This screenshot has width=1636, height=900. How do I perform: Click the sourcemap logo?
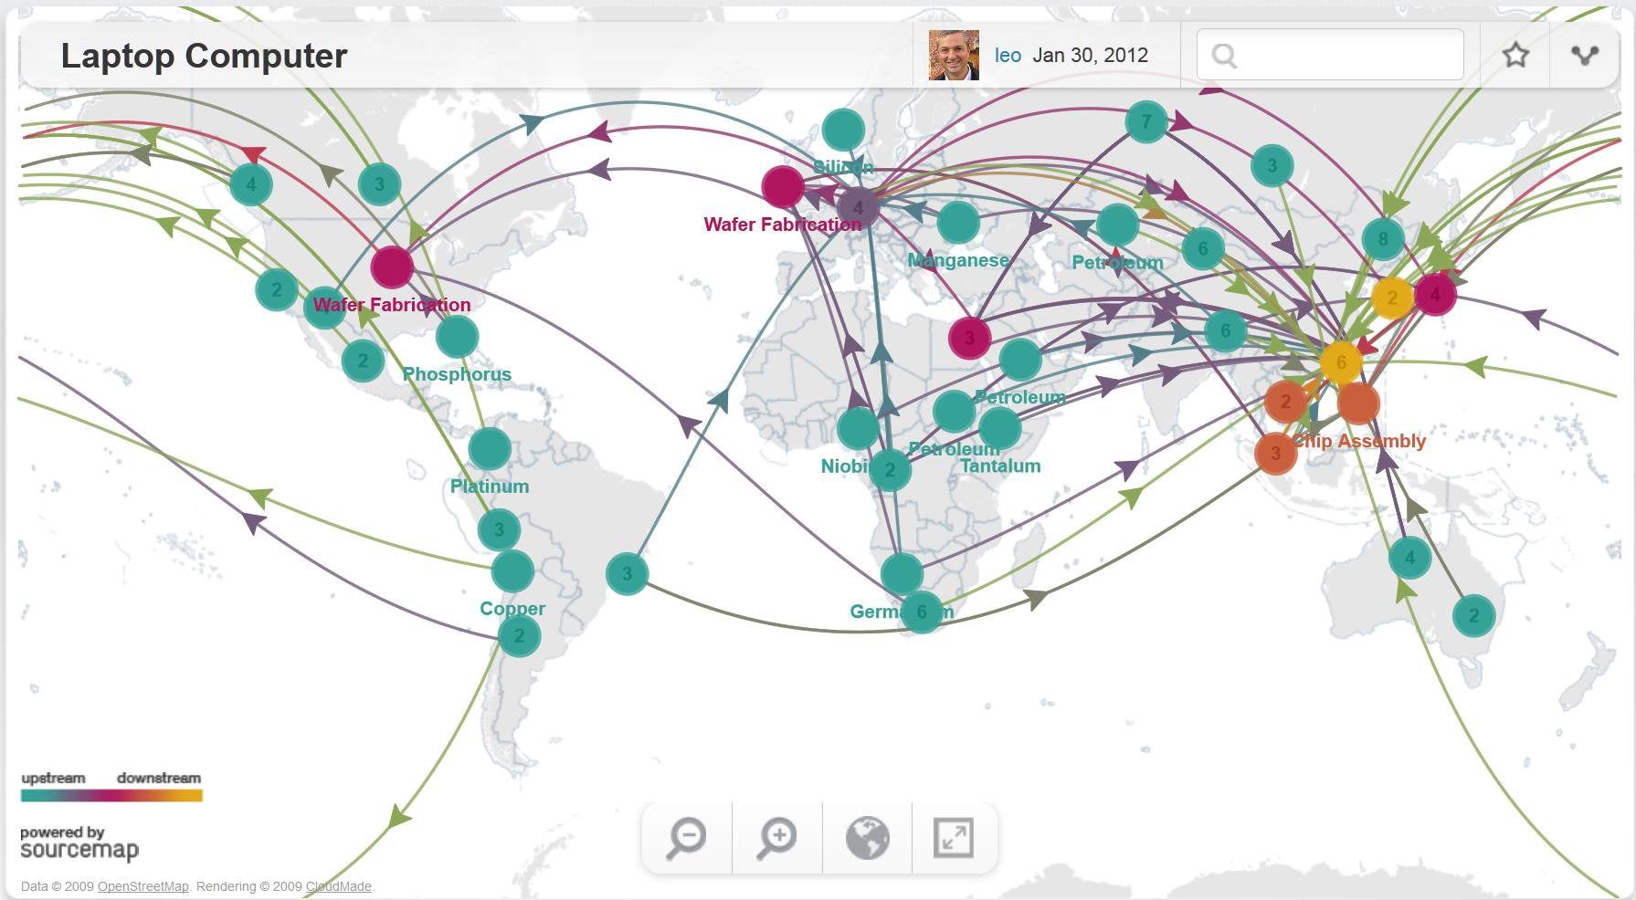79,844
